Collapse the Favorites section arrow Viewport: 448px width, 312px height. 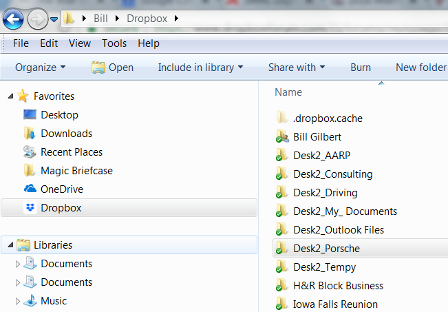click(10, 96)
